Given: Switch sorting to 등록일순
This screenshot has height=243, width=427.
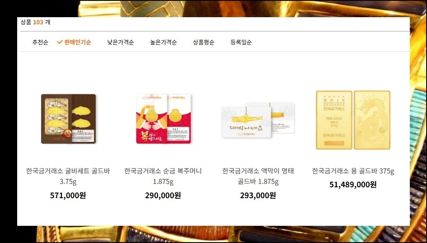Looking at the screenshot, I should (241, 42).
